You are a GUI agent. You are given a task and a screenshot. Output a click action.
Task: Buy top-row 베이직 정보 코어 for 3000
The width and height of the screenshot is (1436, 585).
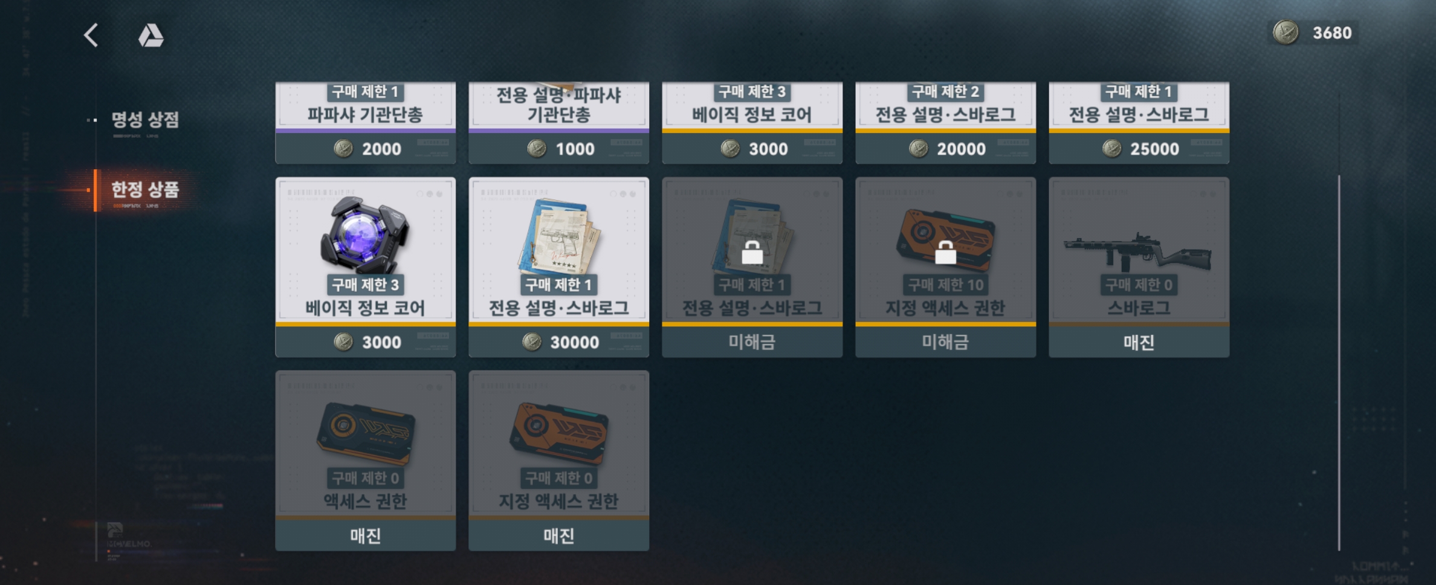tap(752, 123)
